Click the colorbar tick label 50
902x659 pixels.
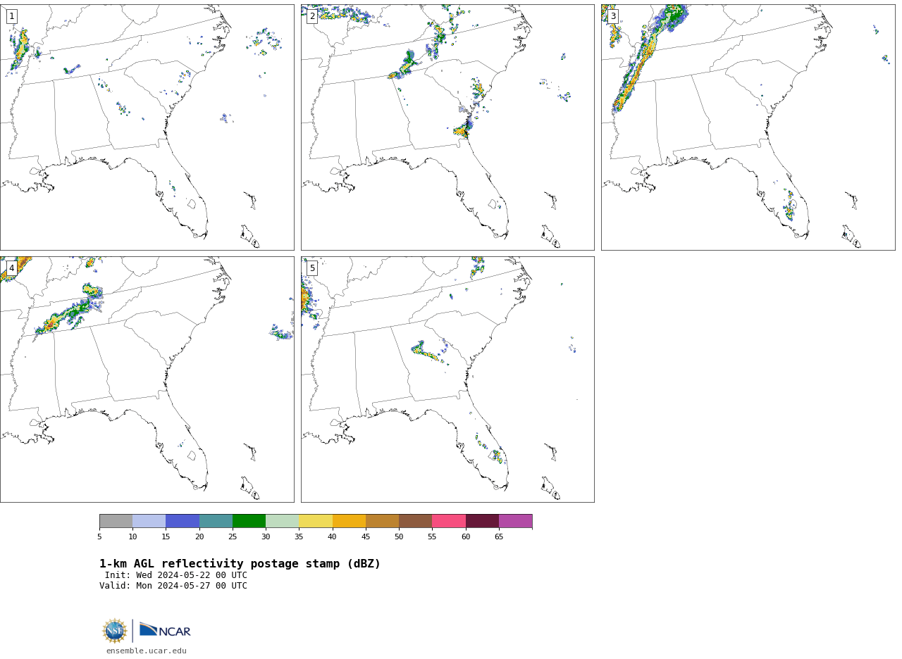pos(399,537)
